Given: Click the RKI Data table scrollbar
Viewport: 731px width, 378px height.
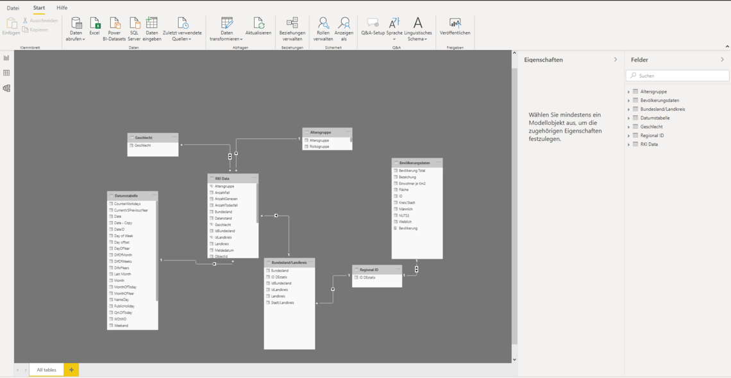Looking at the screenshot, I should tap(257, 203).
